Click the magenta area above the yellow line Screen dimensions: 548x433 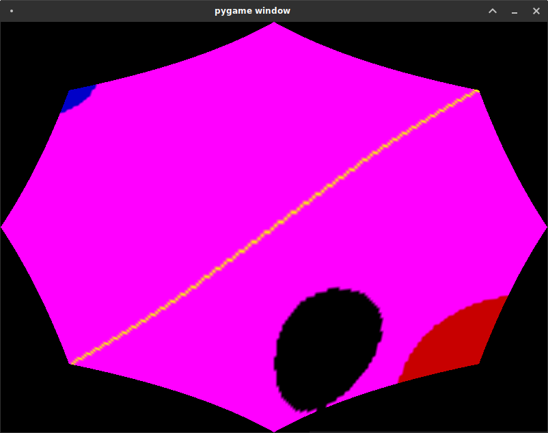pyautogui.click(x=205, y=137)
